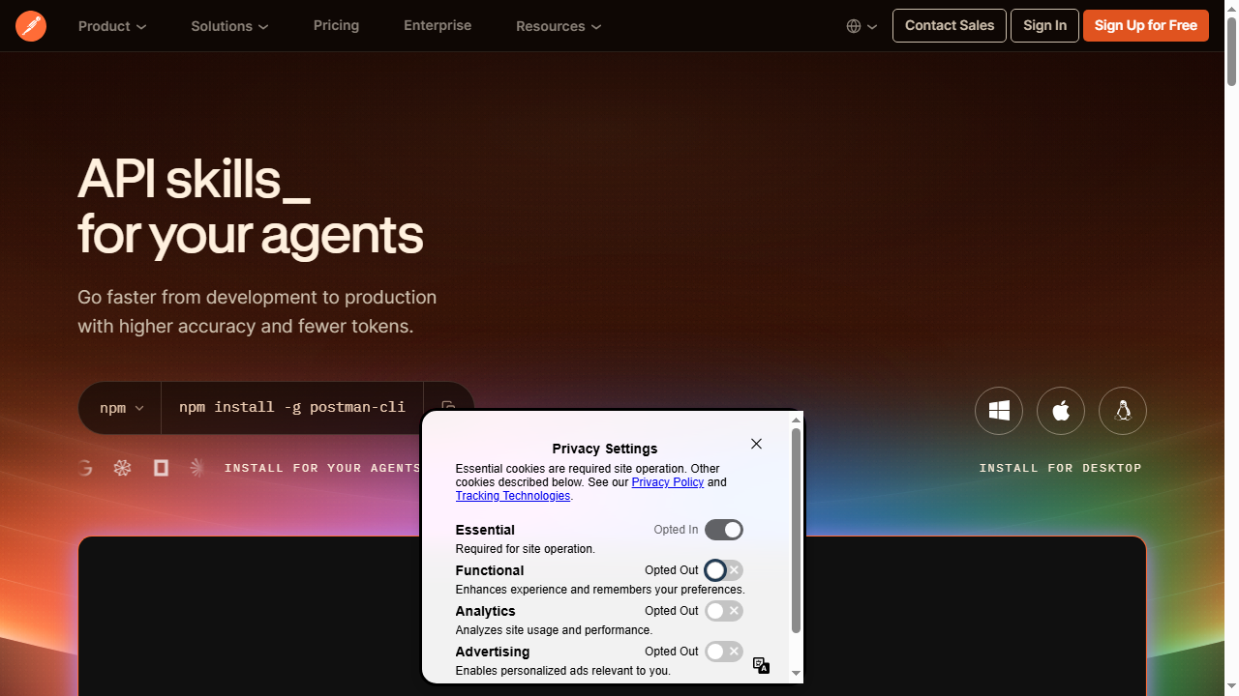Open the Privacy Policy link

[668, 482]
